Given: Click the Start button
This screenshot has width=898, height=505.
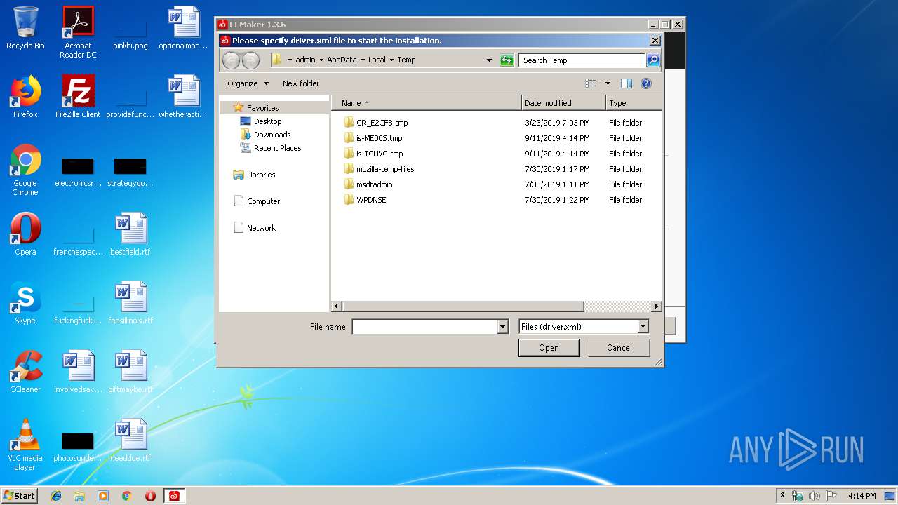Looking at the screenshot, I should pyautogui.click(x=19, y=496).
